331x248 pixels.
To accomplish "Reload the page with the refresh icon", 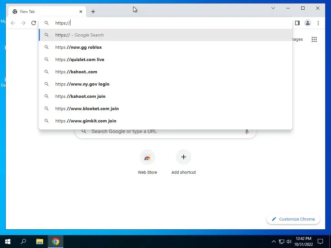I will pos(34,23).
